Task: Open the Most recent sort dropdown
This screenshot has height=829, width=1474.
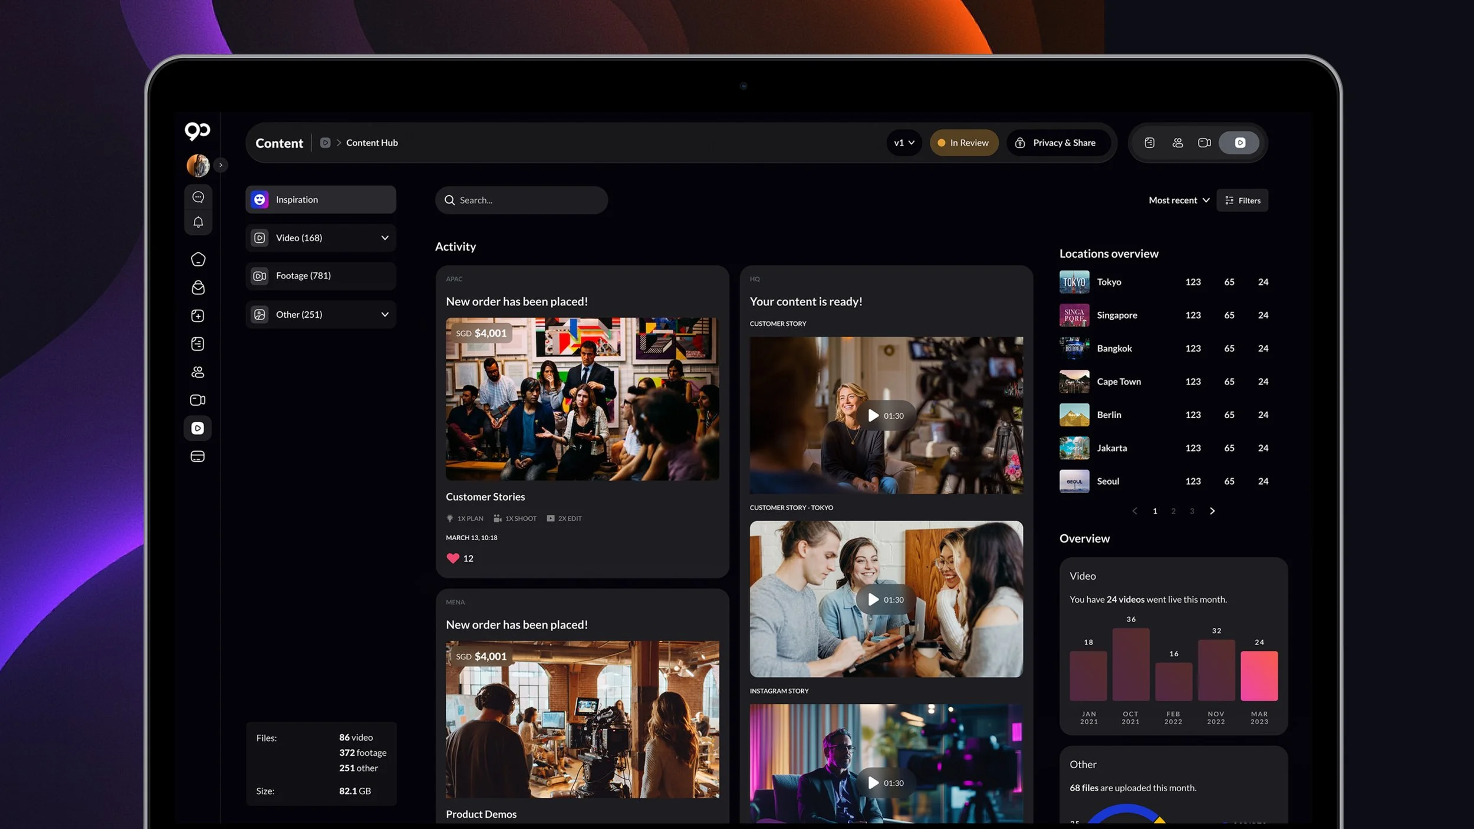Action: tap(1179, 200)
